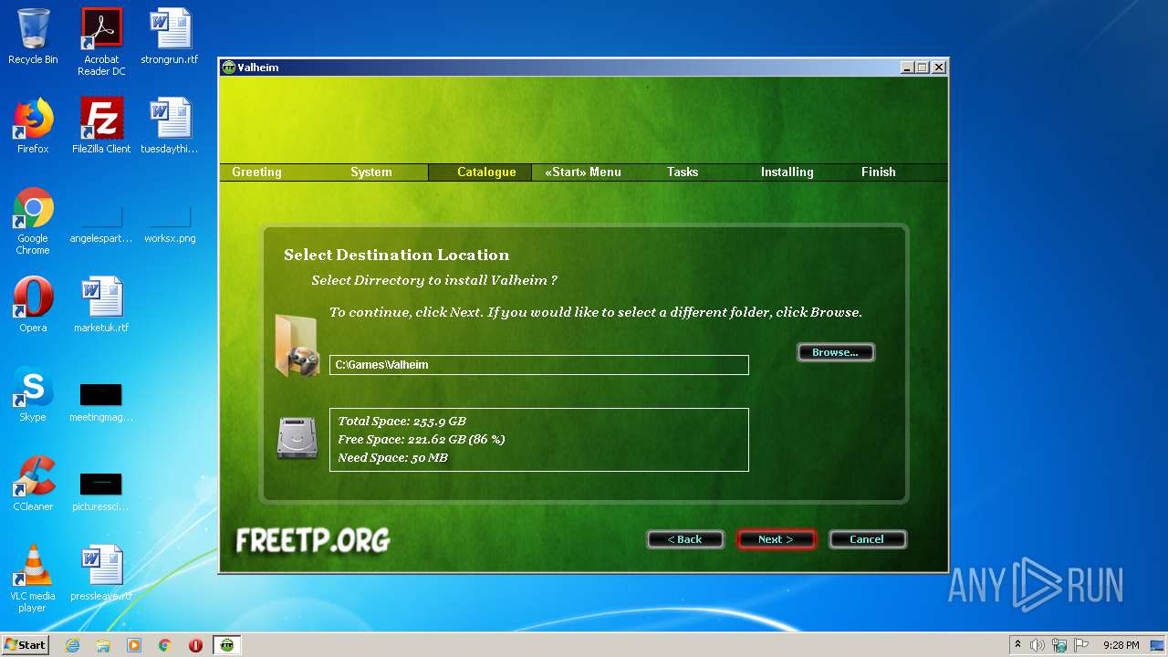Click Next > to continue installation
Image resolution: width=1168 pixels, height=657 pixels.
(776, 539)
